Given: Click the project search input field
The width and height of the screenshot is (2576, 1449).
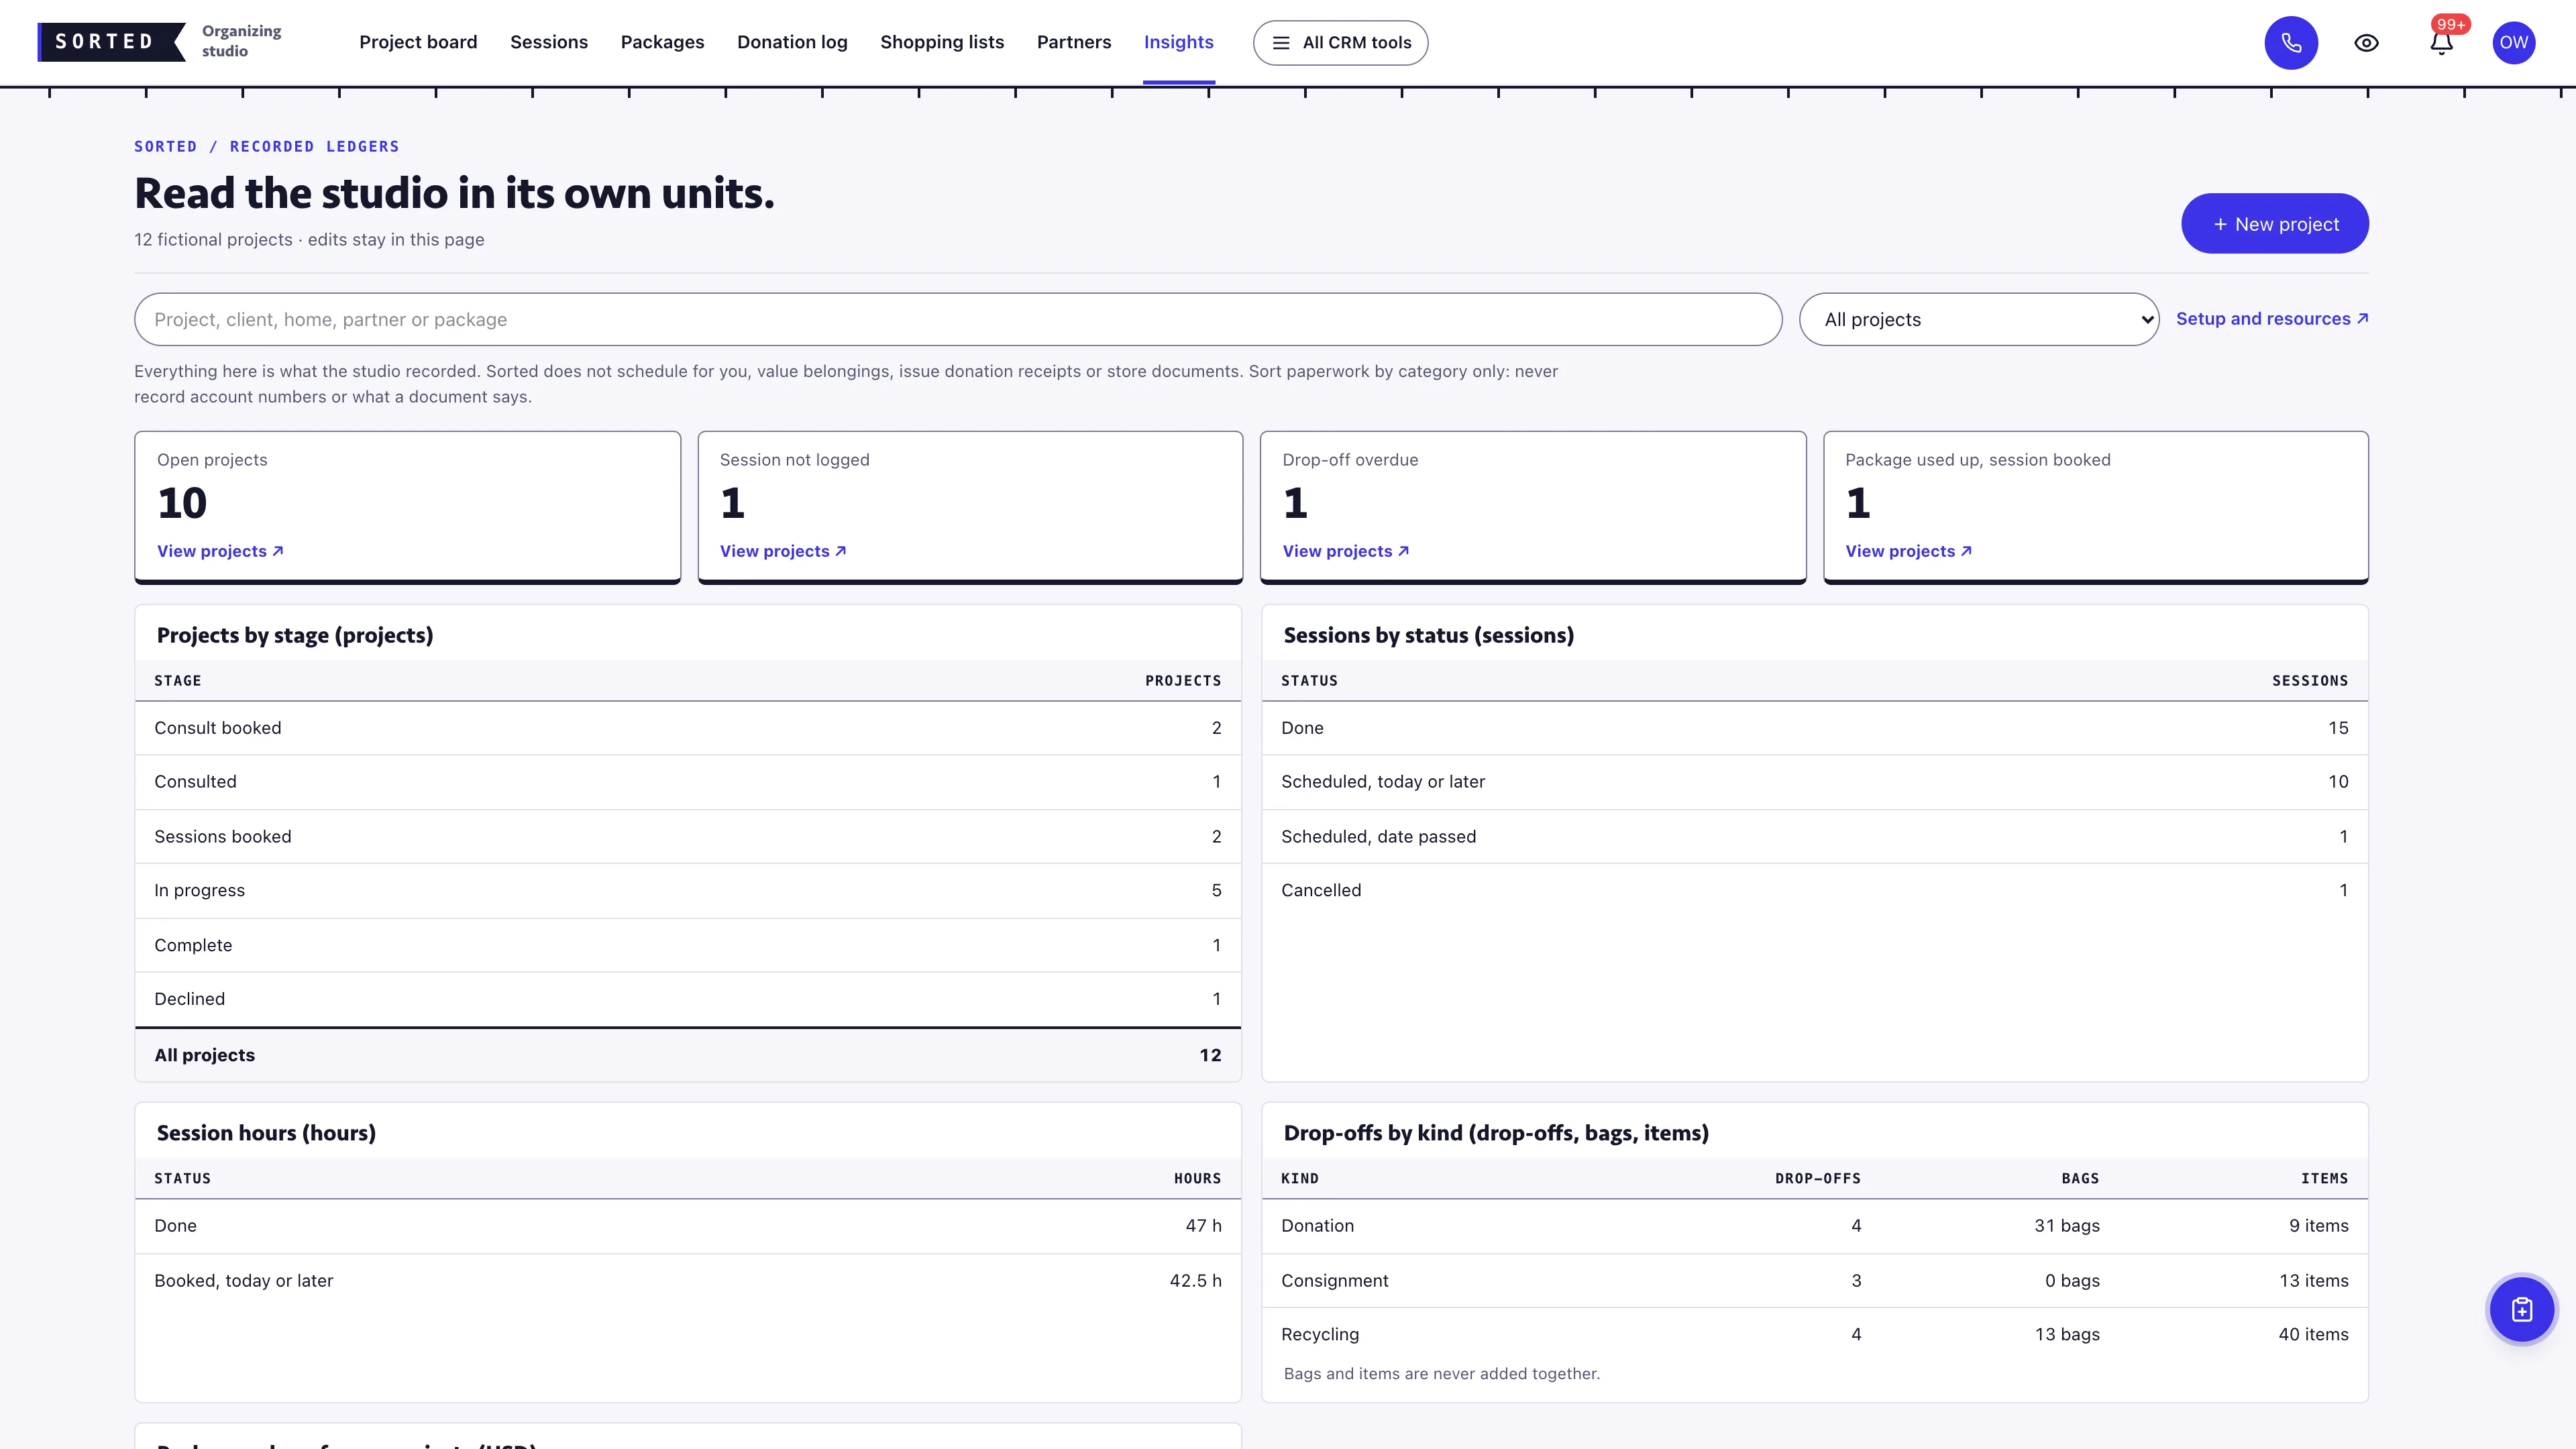Looking at the screenshot, I should click(958, 319).
